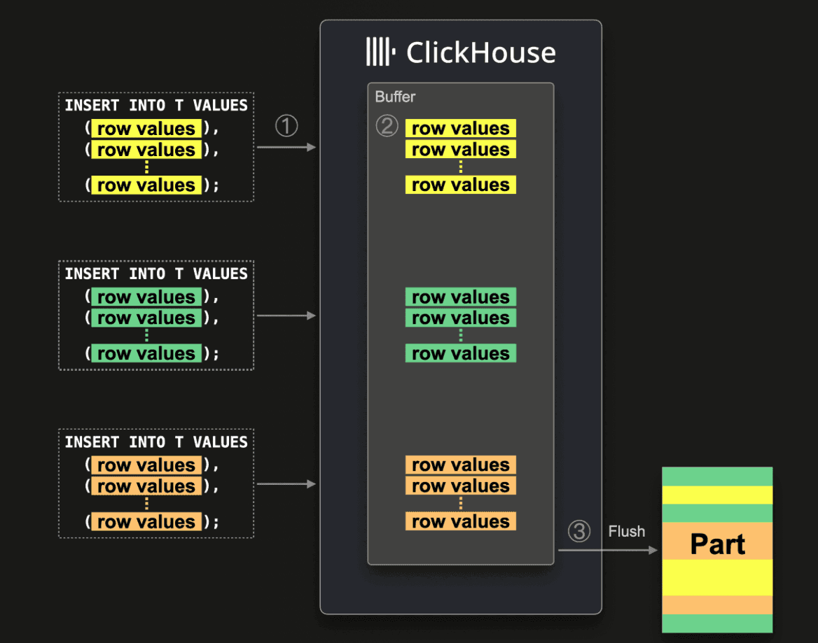Click the Flush arrow pointing to Part
Viewport: 818px width, 643px height.
point(613,549)
